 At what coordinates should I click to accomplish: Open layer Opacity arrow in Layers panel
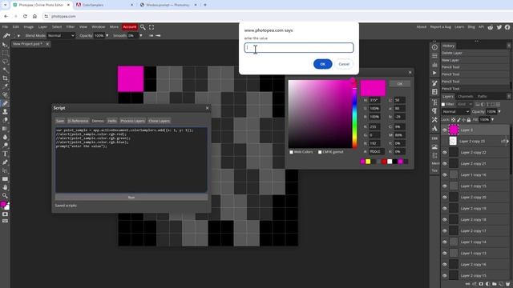[499, 112]
